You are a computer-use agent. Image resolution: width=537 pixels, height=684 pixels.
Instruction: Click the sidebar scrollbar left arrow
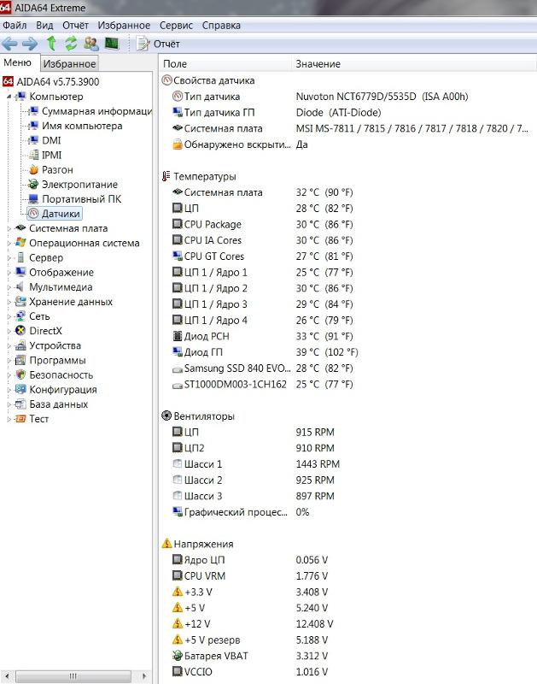coord(6,676)
